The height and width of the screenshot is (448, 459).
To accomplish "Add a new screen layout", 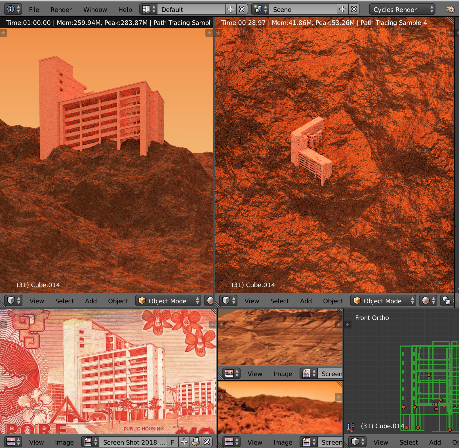I will (231, 9).
